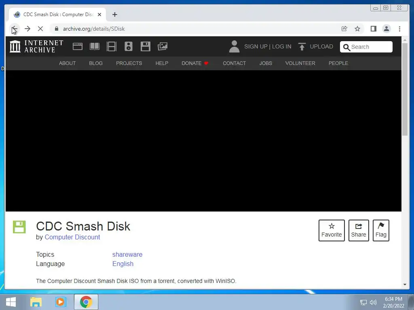414x310 pixels.
Task: Open the Audio speaker icon
Action: point(129,46)
